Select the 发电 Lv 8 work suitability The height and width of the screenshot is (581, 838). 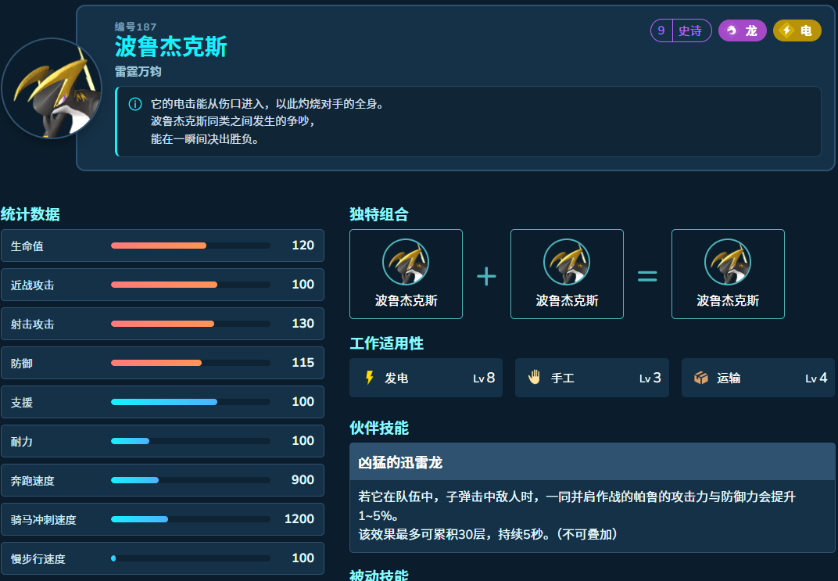coord(426,378)
